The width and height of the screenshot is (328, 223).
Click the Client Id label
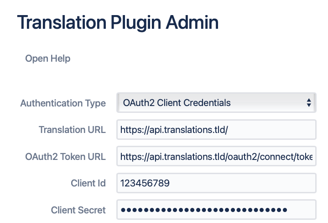[88, 183]
